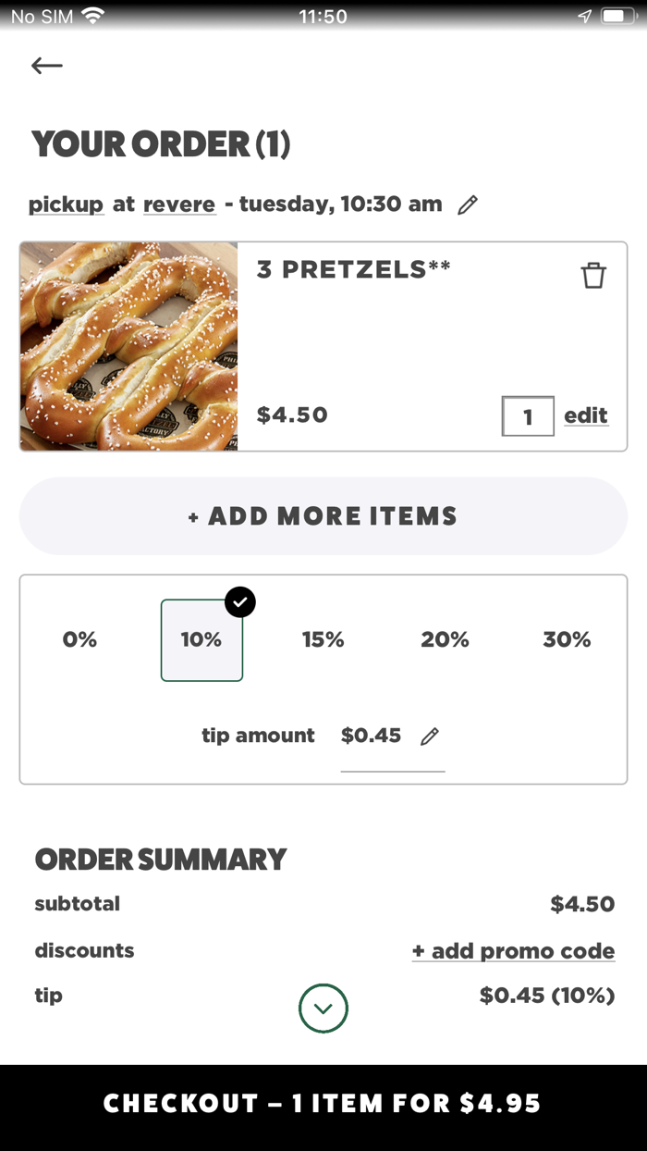Viewport: 647px width, 1151px height.
Task: Select the 15% tip option
Action: click(323, 639)
